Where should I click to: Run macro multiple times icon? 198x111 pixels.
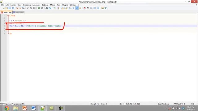tap(95, 8)
